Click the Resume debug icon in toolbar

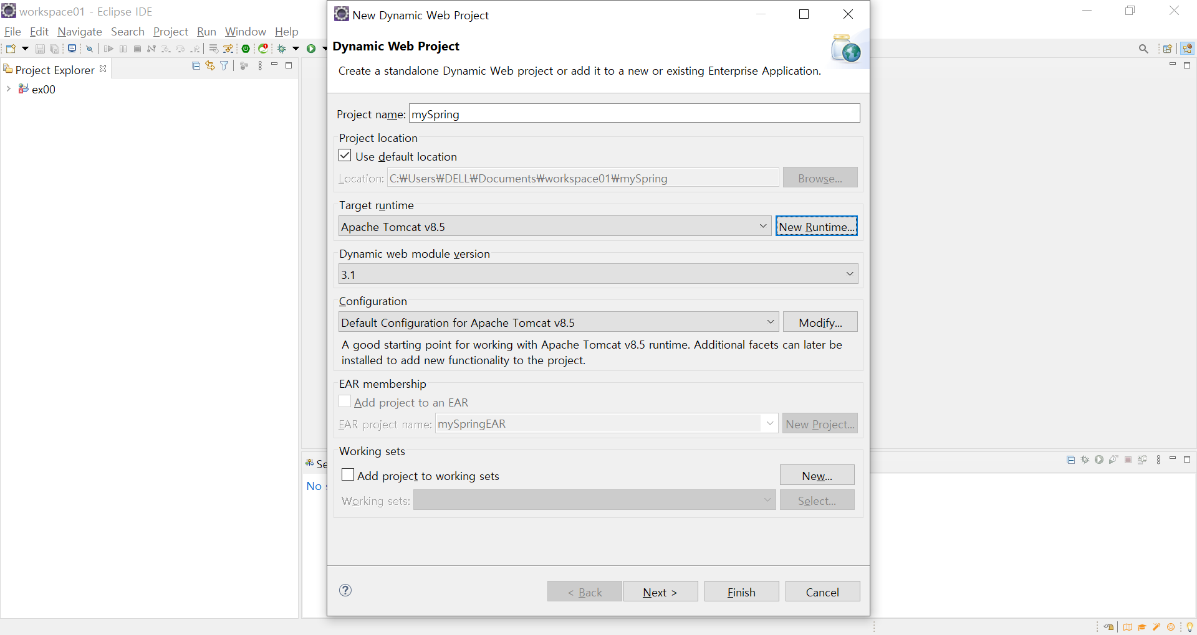[108, 49]
